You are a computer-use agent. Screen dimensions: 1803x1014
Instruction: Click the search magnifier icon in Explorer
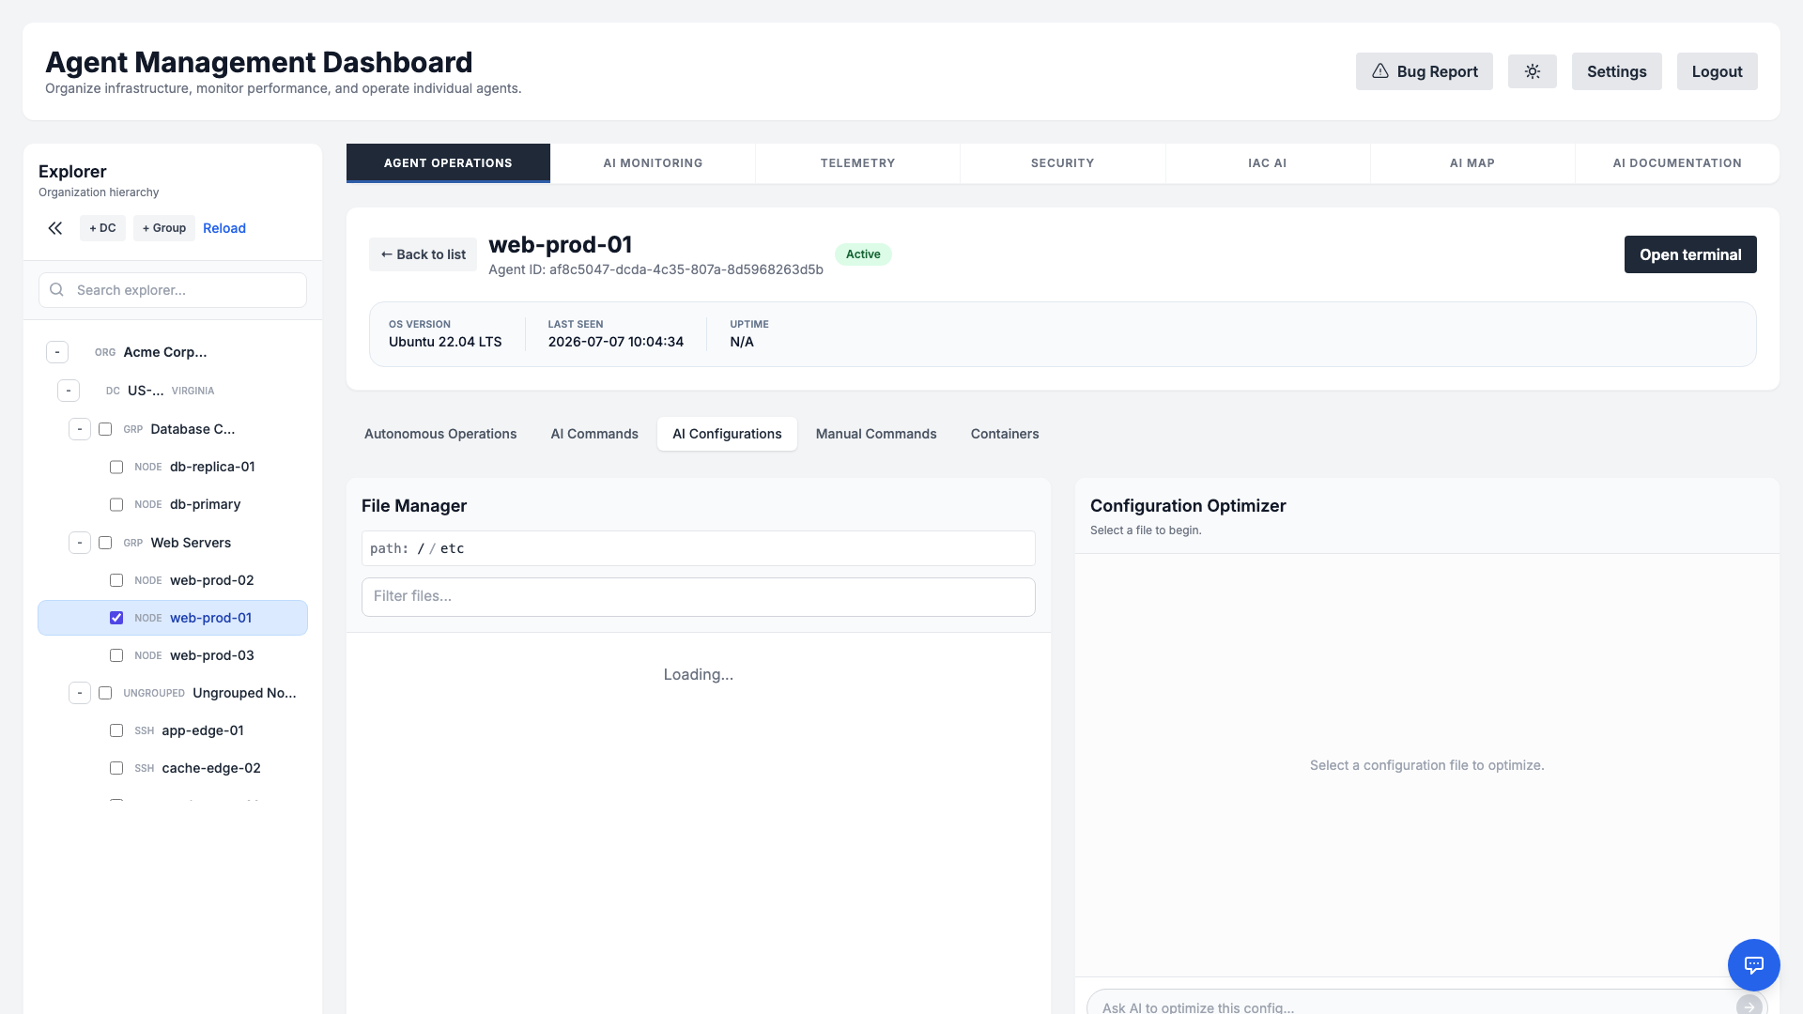pos(57,290)
